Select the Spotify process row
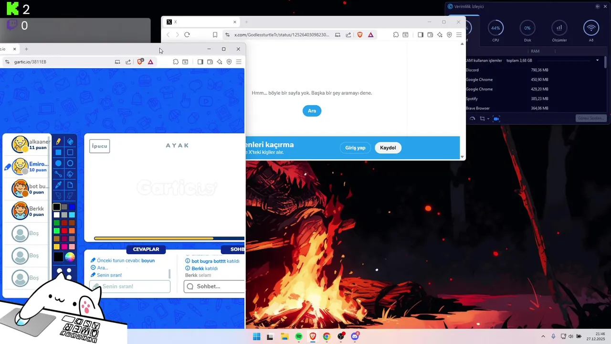The height and width of the screenshot is (344, 611). tap(534, 99)
